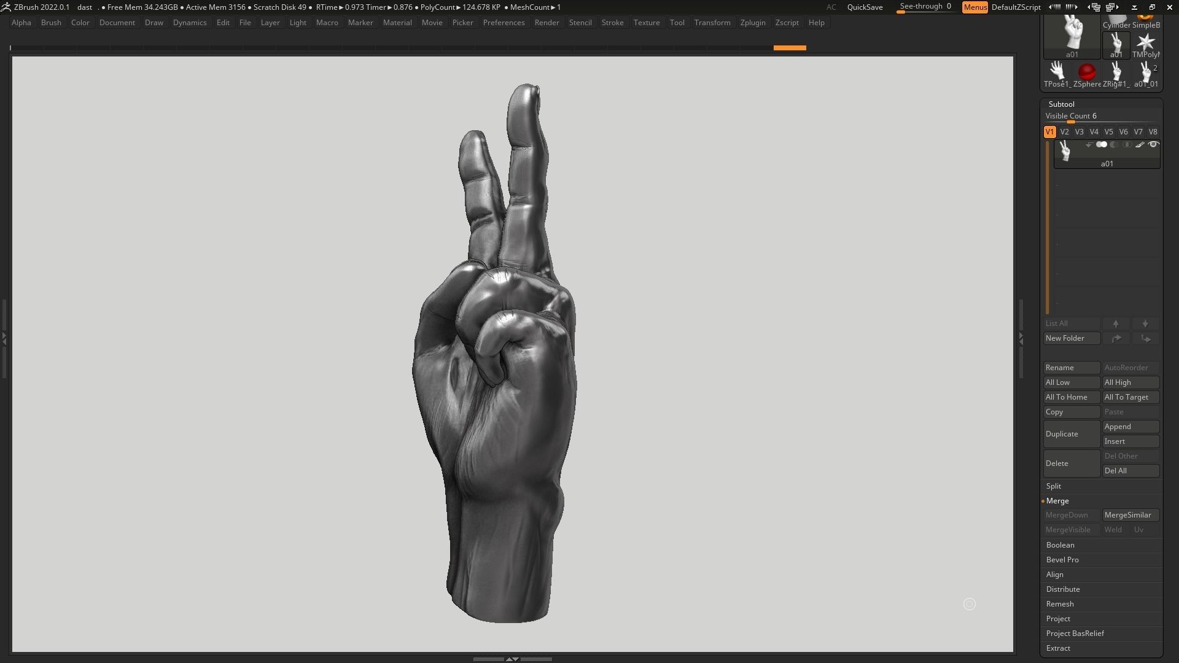Toggle the Menus button
1179x663 pixels.
[x=975, y=7]
